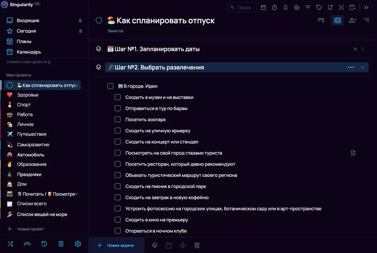Click the coffee cup icon

[330, 8]
